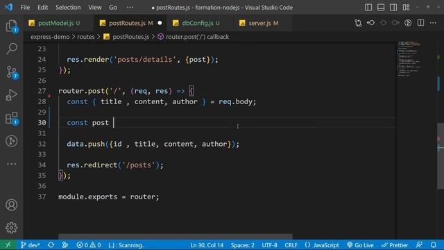Show more menu bar items ellipsis
The width and height of the screenshot is (444, 250).
coord(130,8)
